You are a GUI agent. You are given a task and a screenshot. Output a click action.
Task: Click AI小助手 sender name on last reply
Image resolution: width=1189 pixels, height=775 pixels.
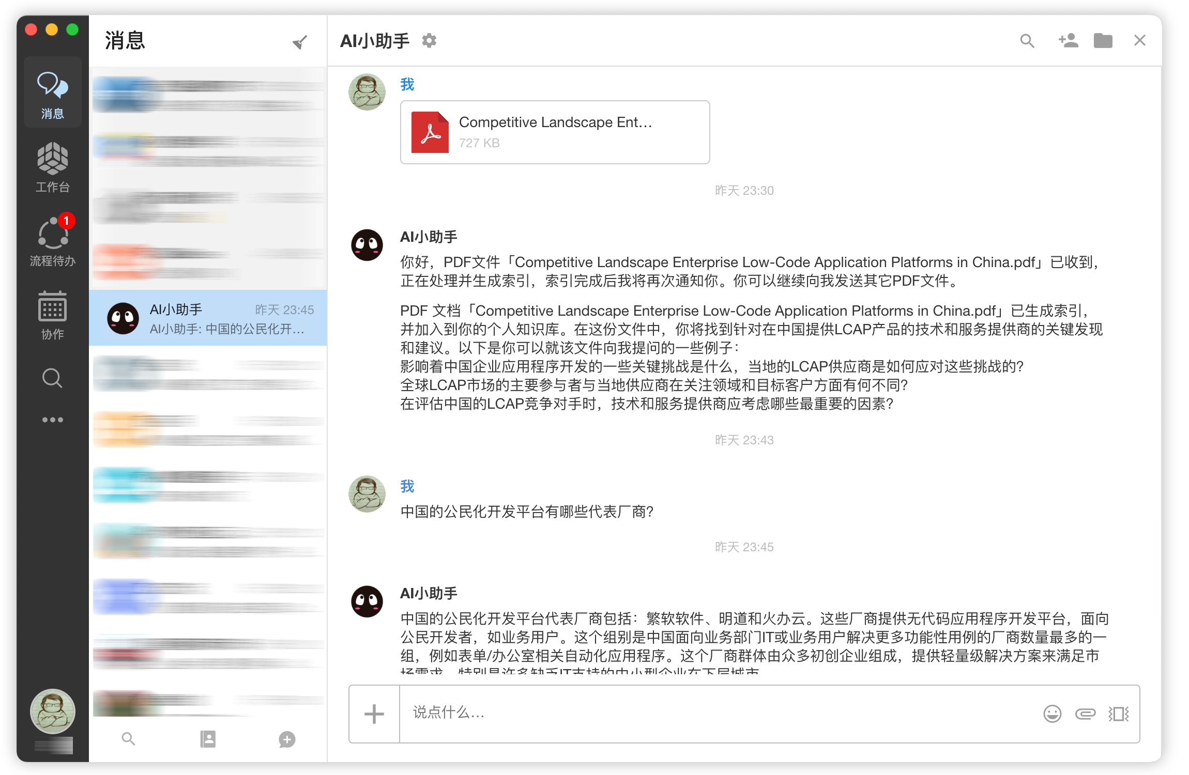point(429,593)
